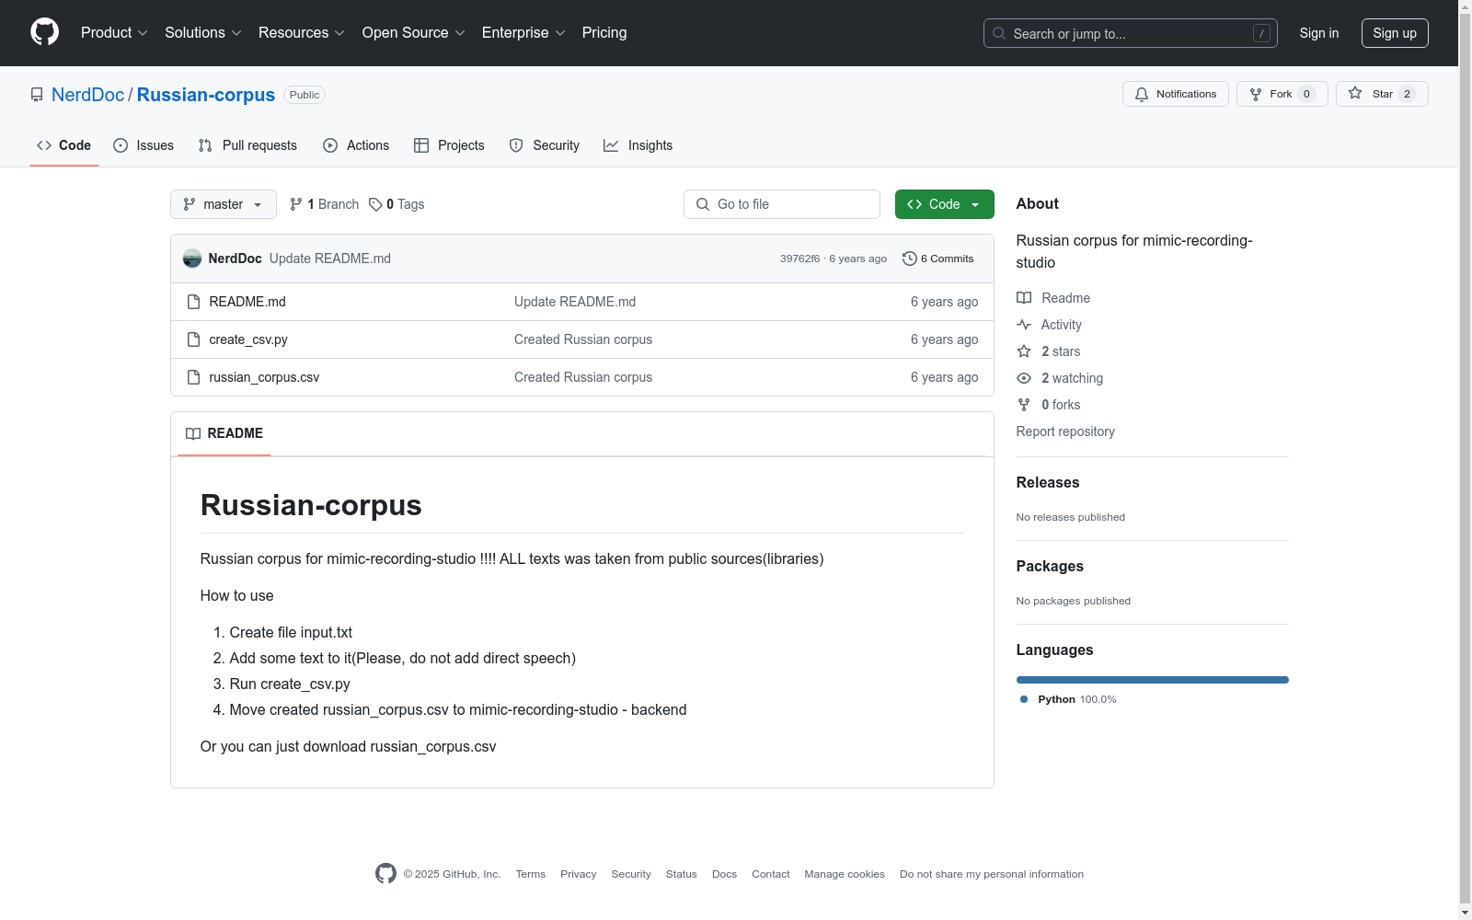The image size is (1472, 920).
Task: Open the russian_corpus.csv file
Action: (x=264, y=377)
